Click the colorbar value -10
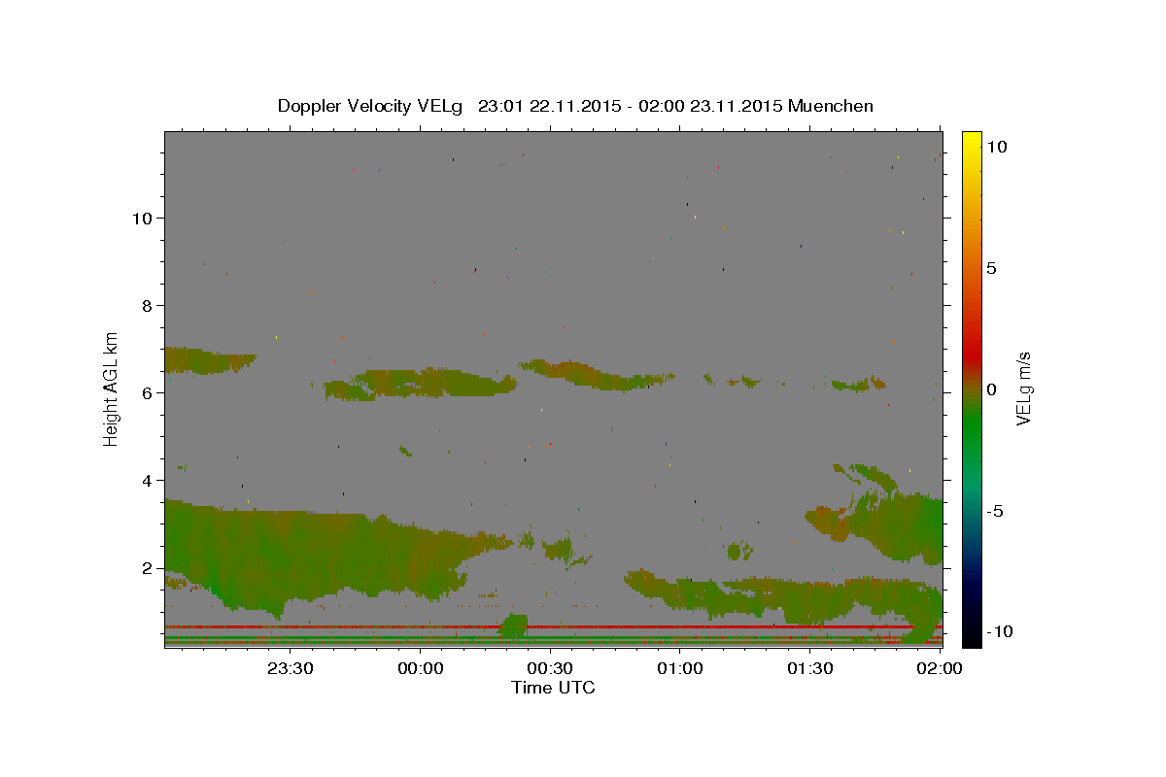This screenshot has width=1166, height=777. tap(1002, 631)
